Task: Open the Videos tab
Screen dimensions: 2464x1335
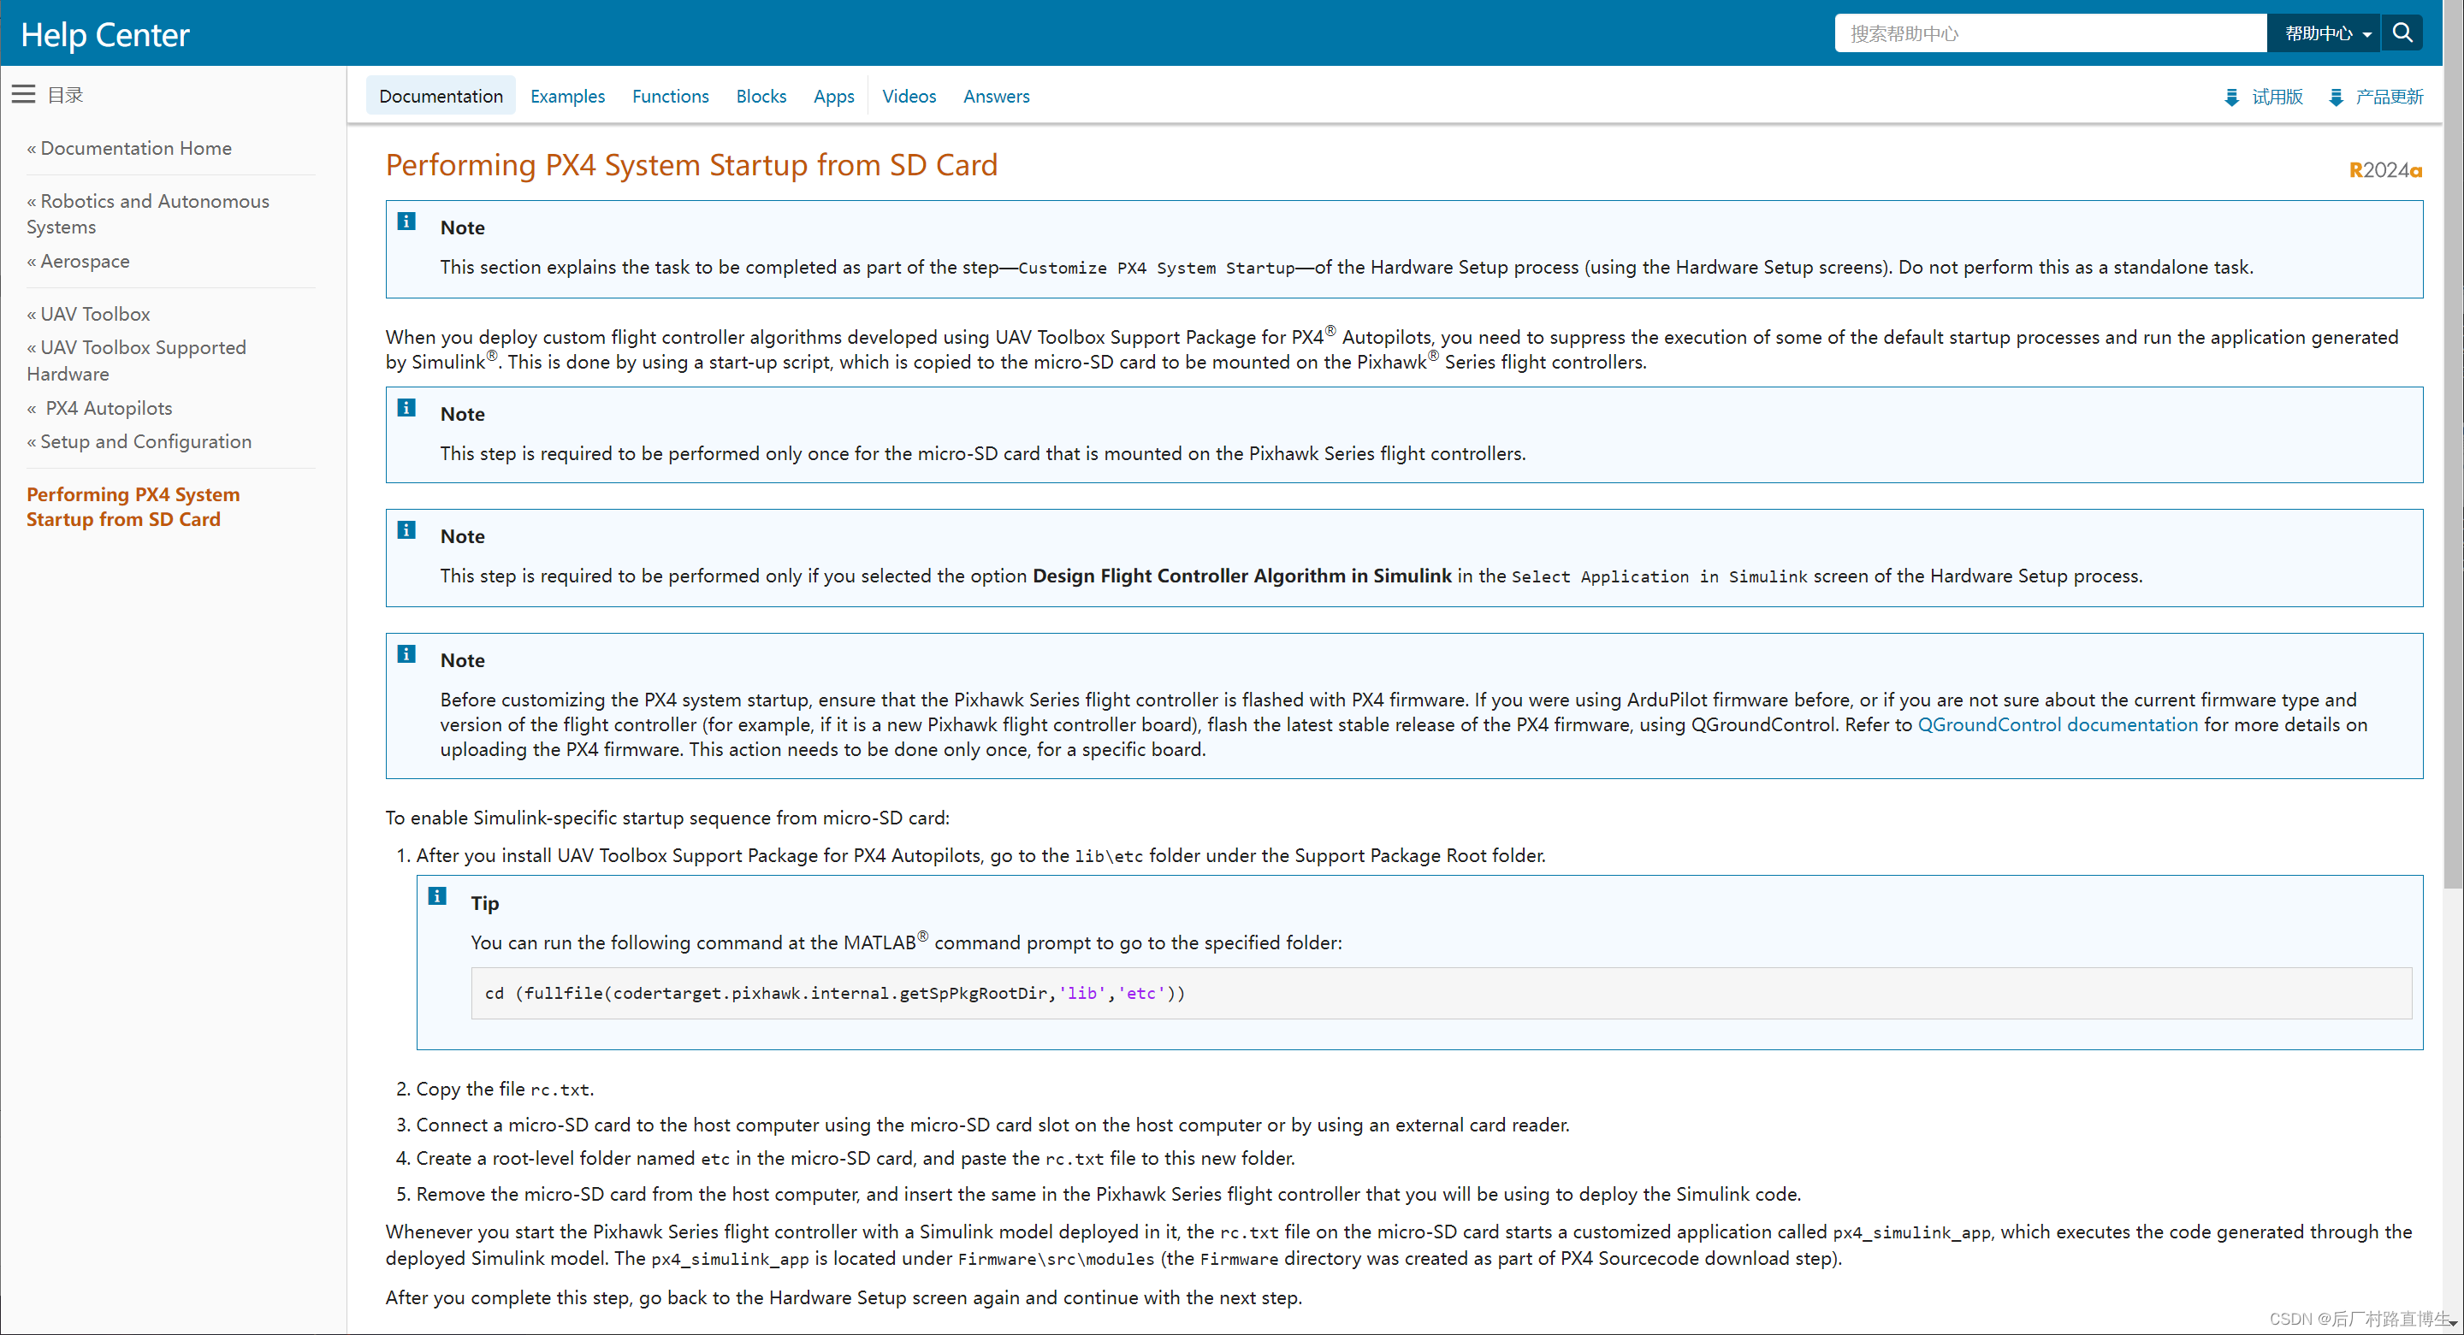Action: 908,96
